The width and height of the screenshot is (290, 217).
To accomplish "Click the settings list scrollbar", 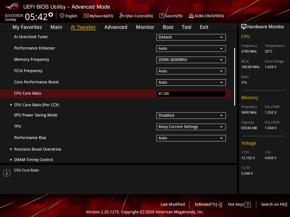I will click(x=234, y=77).
